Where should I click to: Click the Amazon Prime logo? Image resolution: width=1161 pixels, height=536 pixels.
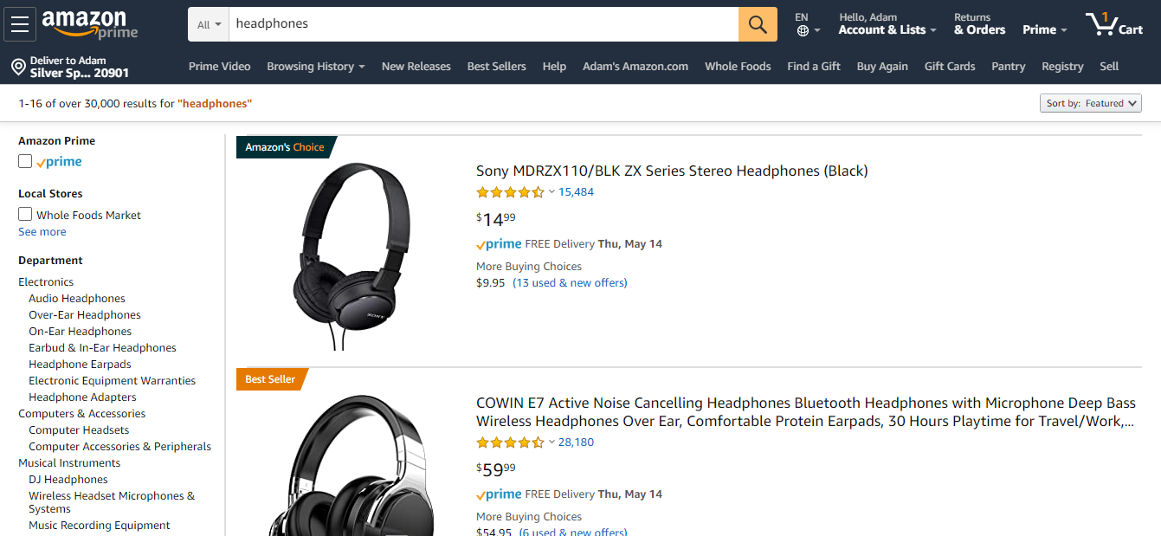point(89,24)
